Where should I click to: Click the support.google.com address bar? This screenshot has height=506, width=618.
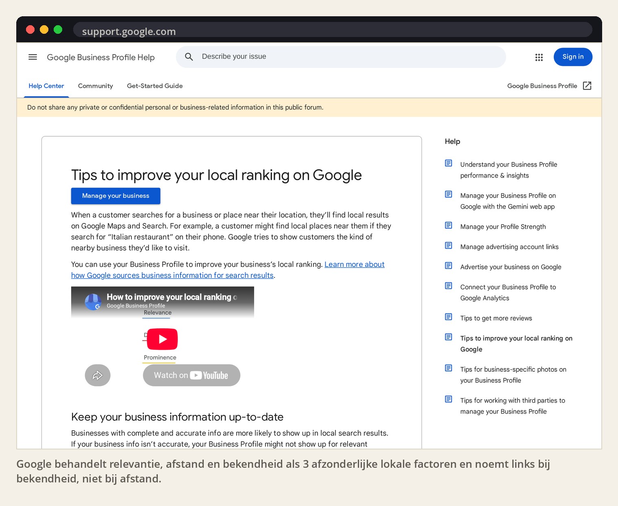[332, 30]
